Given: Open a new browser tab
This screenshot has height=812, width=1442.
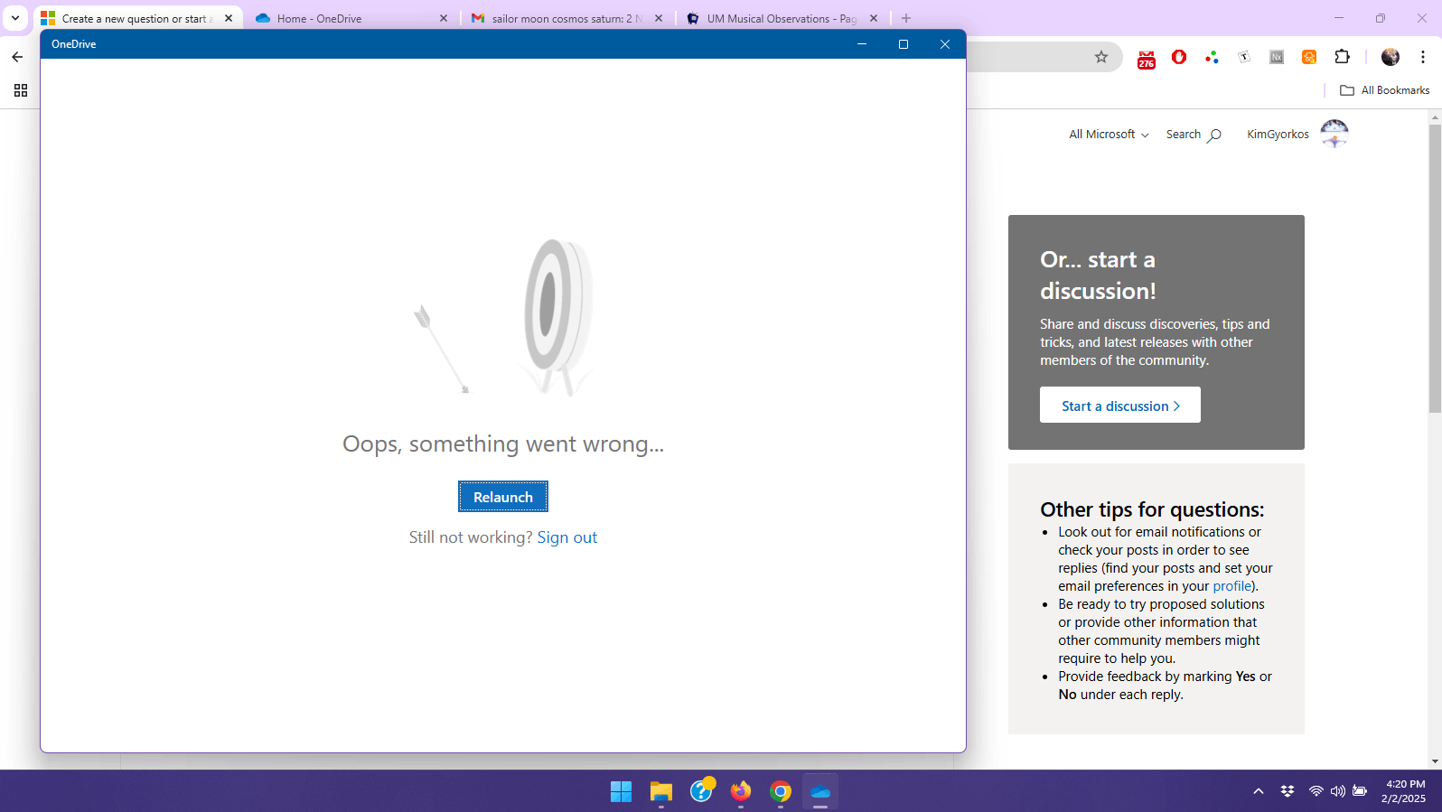Looking at the screenshot, I should [906, 18].
